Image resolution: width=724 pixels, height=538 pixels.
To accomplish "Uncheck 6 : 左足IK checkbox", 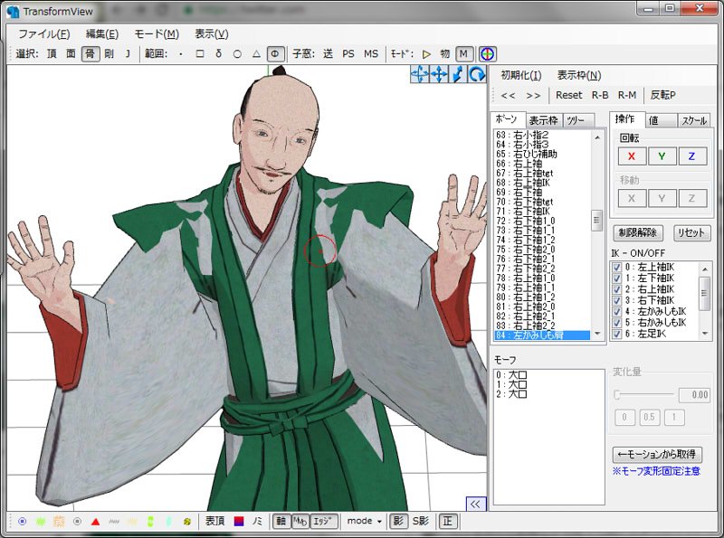I will pos(616,334).
